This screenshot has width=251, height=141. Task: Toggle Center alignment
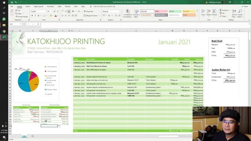click(x=66, y=16)
